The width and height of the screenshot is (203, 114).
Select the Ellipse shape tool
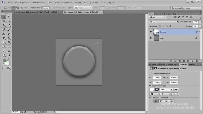[x=9, y=51]
